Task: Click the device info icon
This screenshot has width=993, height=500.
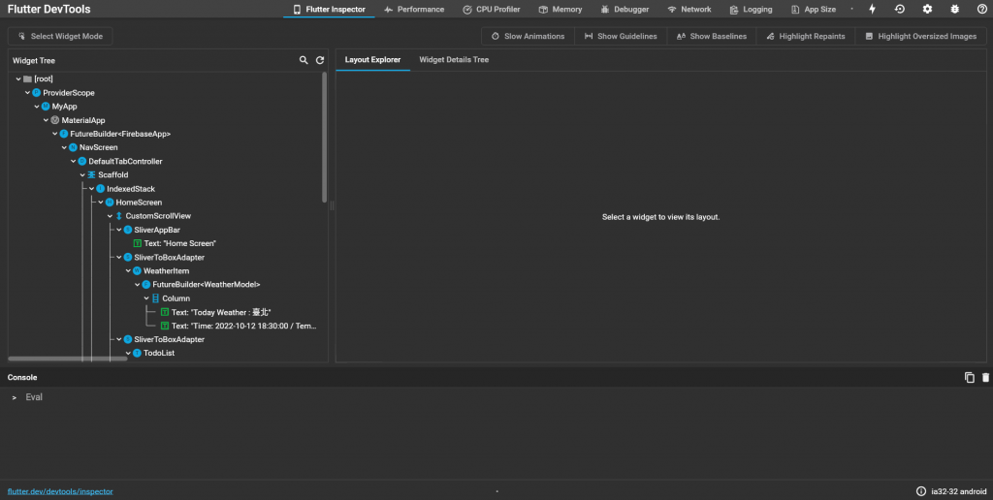Action: click(x=921, y=491)
